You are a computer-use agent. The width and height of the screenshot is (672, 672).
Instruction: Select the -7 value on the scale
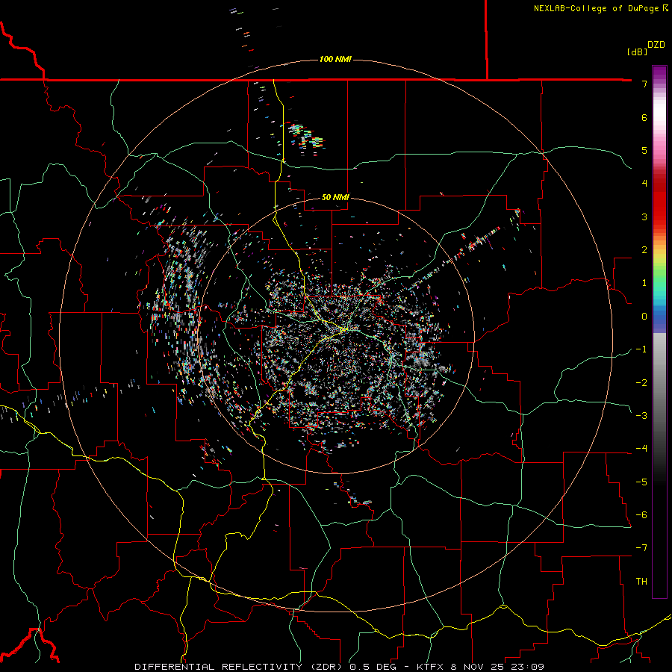point(641,548)
